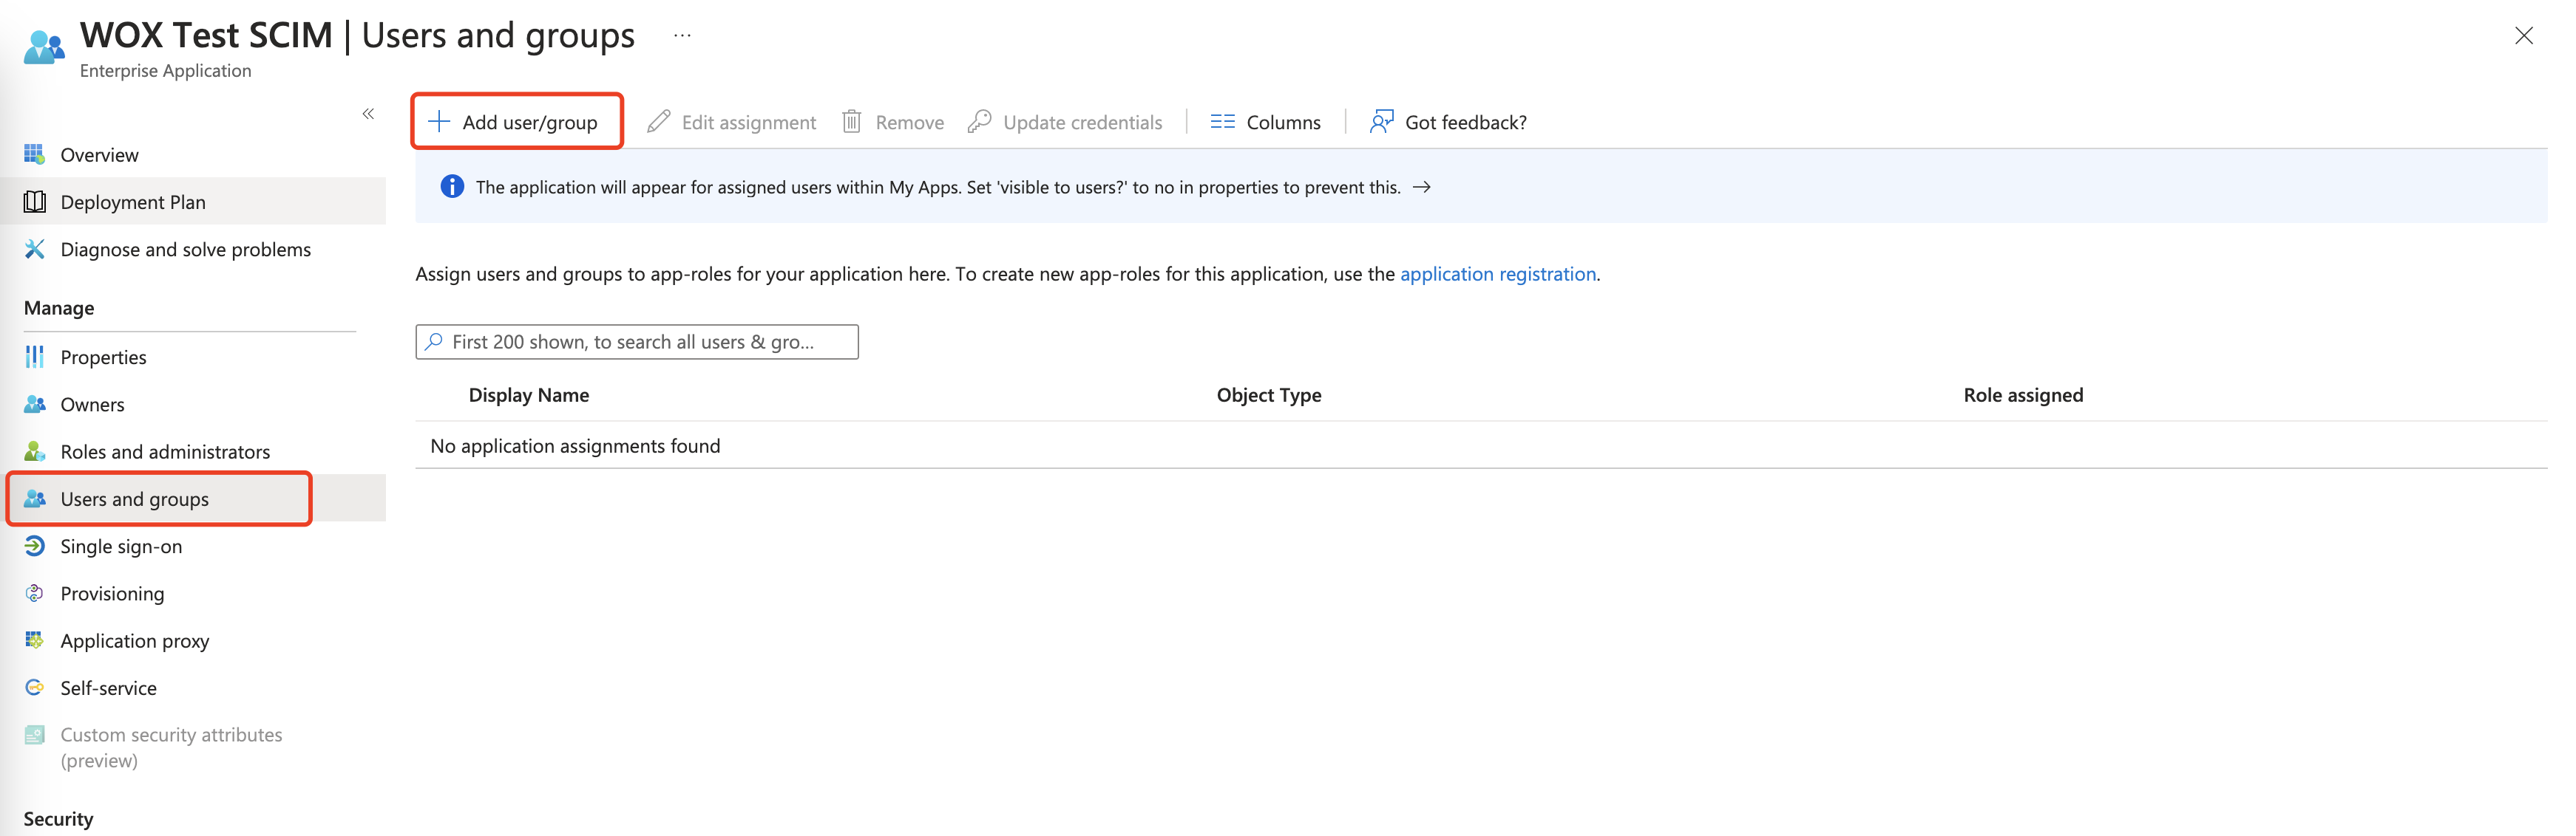Click 'No application assignments found' row
The image size is (2576, 836).
[x=1481, y=445]
